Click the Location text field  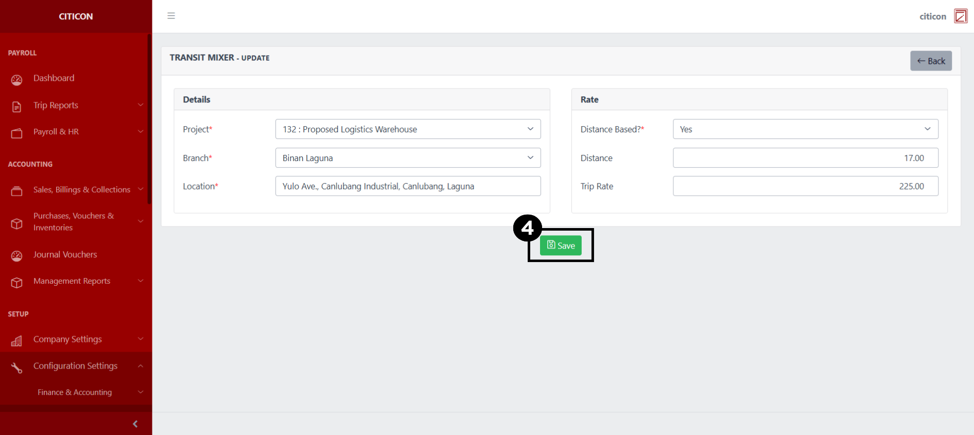coord(408,186)
